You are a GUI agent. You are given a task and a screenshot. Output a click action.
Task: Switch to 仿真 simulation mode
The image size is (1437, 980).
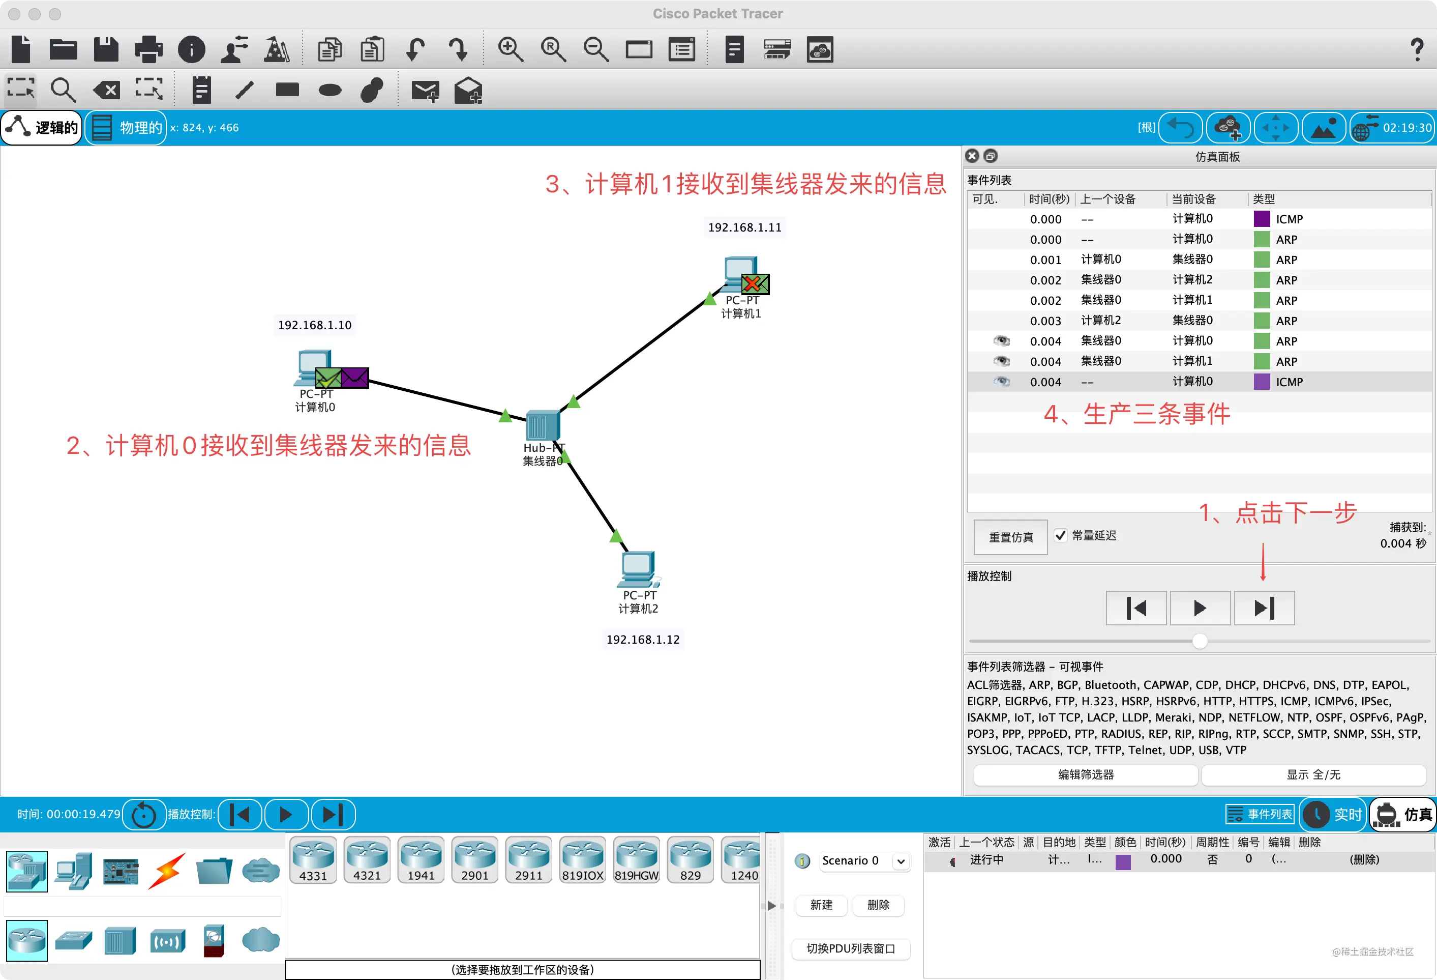tap(1402, 814)
